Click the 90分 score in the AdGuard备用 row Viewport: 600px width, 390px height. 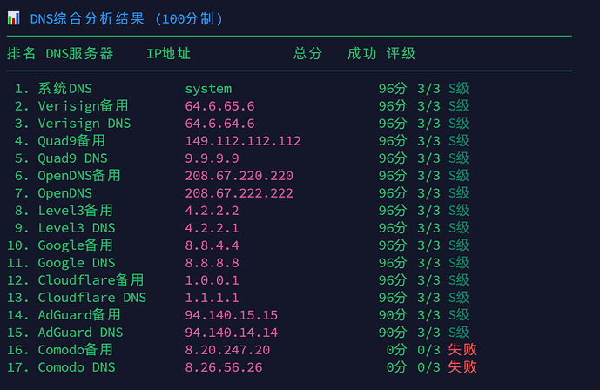tap(393, 315)
